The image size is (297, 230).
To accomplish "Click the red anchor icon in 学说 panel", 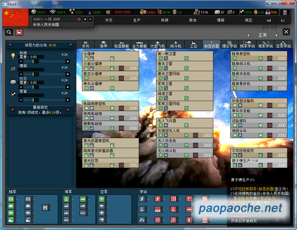I will (173, 209).
